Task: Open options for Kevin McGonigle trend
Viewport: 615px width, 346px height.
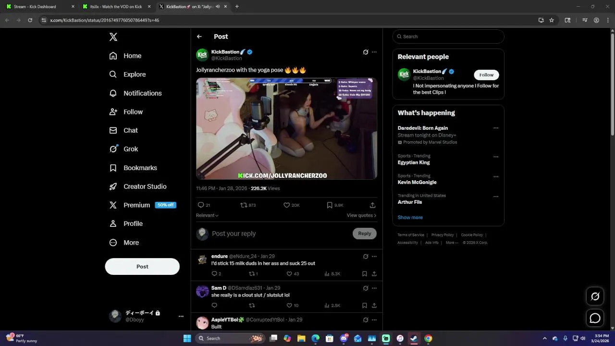Action: pyautogui.click(x=496, y=177)
